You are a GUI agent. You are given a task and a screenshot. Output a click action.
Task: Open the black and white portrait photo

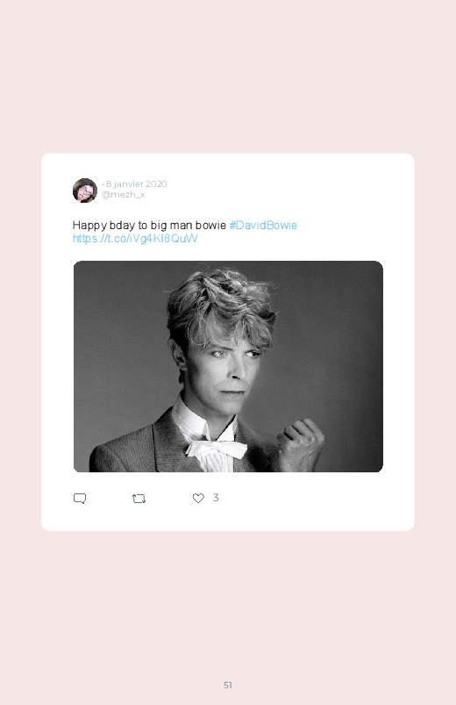(228, 366)
